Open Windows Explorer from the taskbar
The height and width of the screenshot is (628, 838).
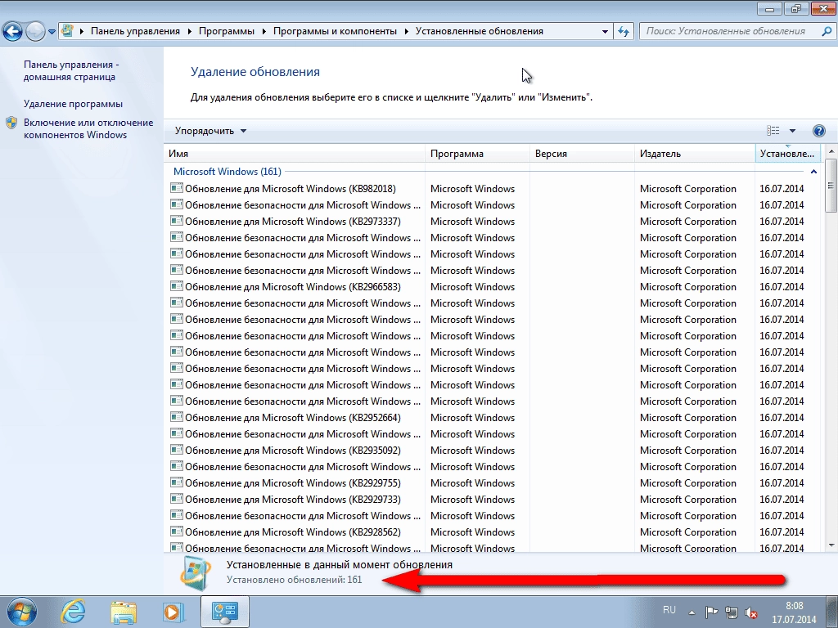124,612
